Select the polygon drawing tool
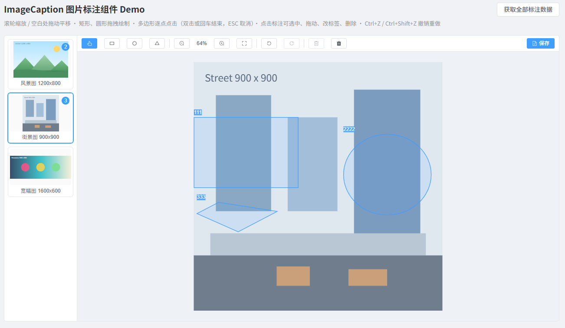Viewport: 565px width, 328px height. pos(157,43)
